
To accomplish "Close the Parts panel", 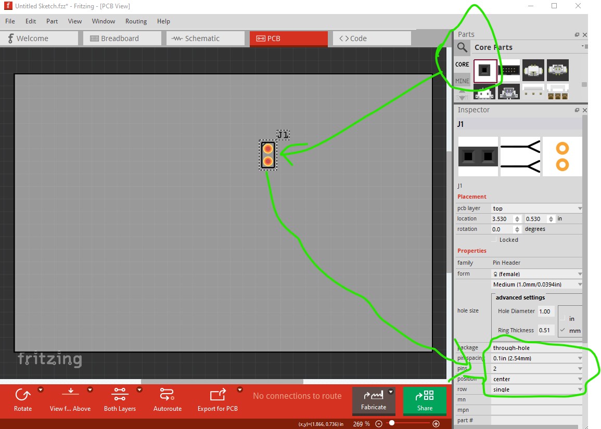I will [x=584, y=34].
